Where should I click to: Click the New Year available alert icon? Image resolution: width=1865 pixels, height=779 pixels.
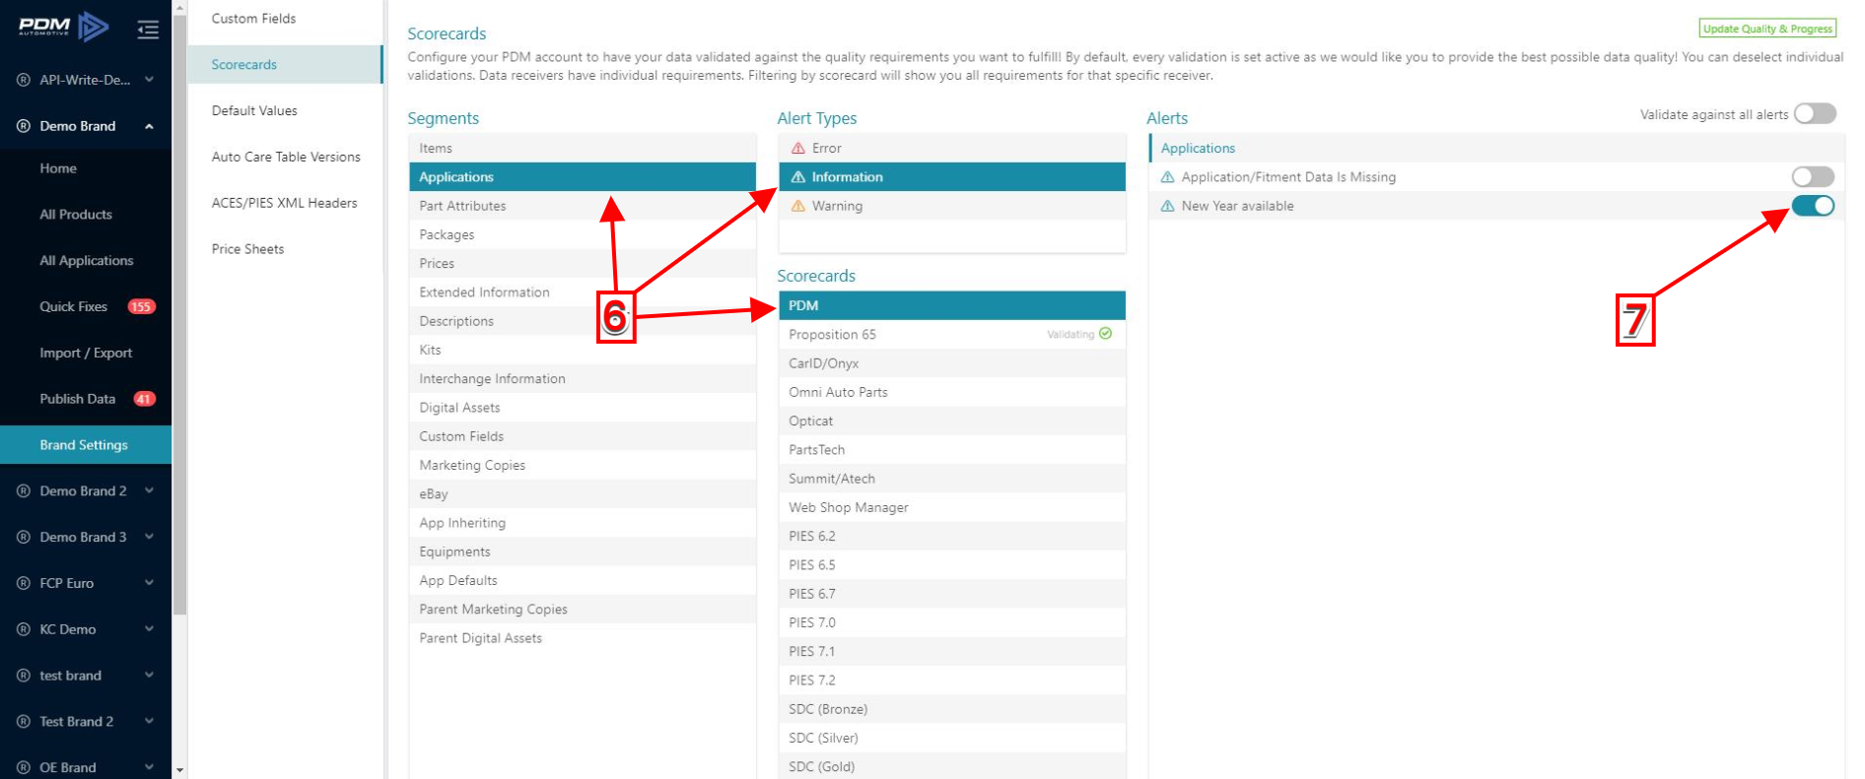coord(1167,206)
